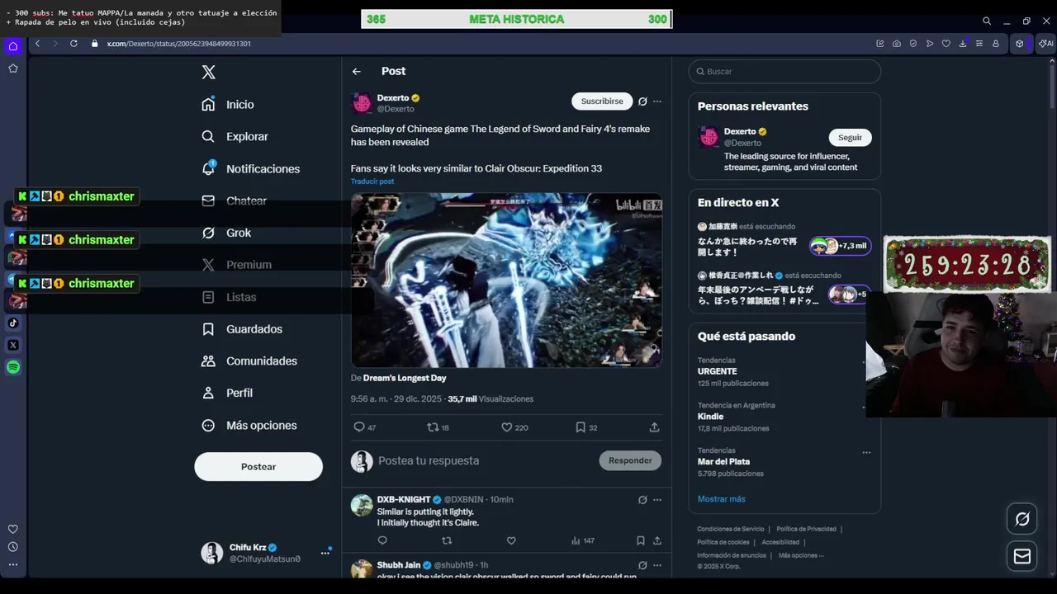Repost the Dexerto post showing 18
Screen dimensions: 1057x594
[x=438, y=427]
